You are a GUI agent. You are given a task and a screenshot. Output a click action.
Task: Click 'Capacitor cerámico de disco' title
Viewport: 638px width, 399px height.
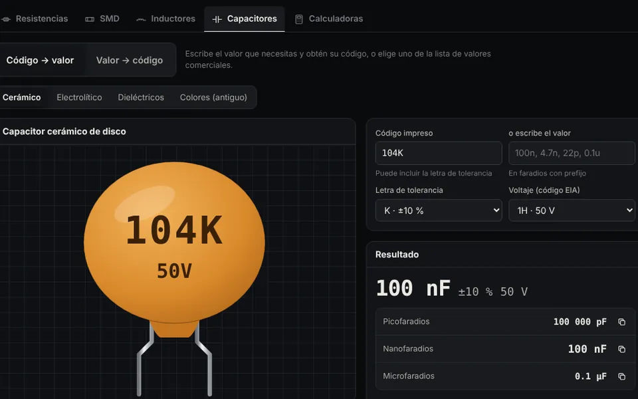64,132
